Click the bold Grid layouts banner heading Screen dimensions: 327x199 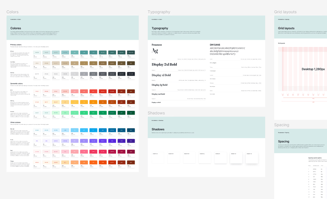coord(286,28)
